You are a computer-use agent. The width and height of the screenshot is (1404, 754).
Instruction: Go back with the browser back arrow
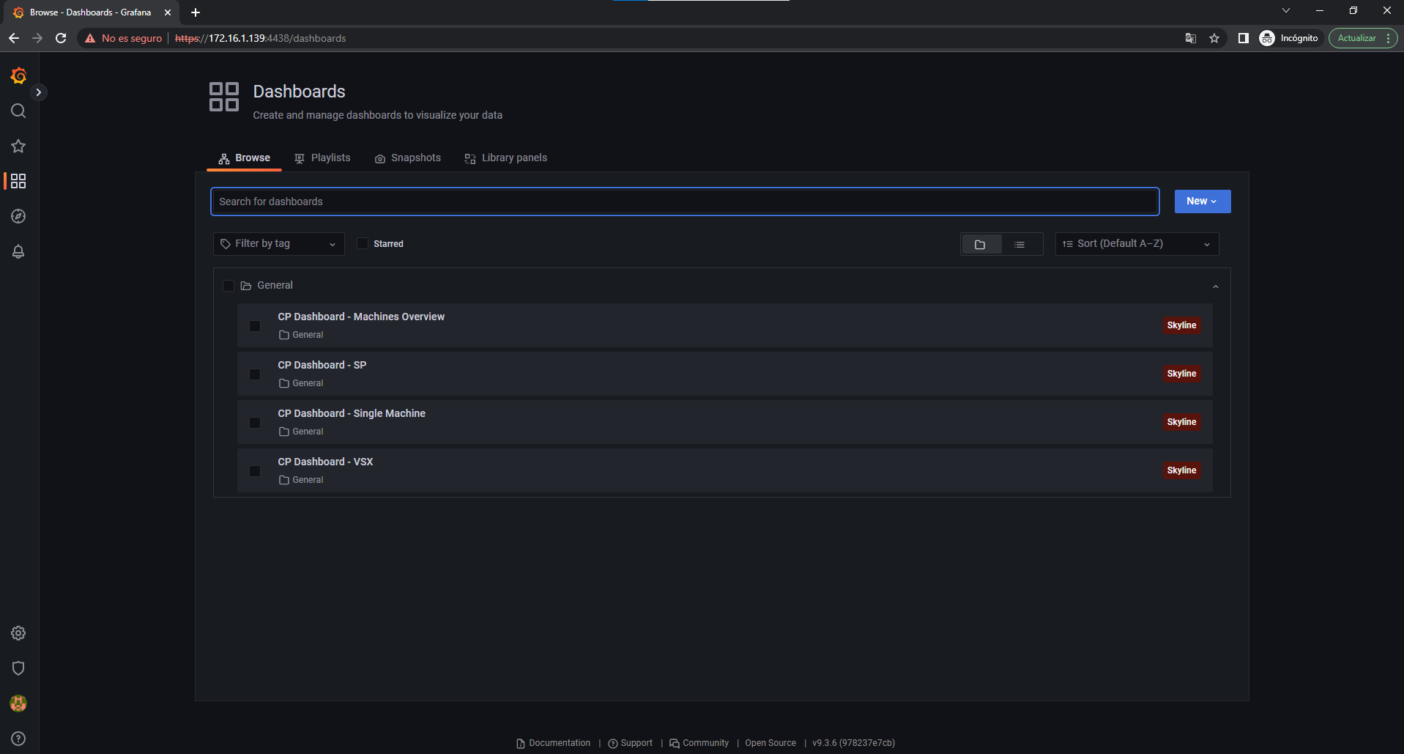[x=14, y=38]
